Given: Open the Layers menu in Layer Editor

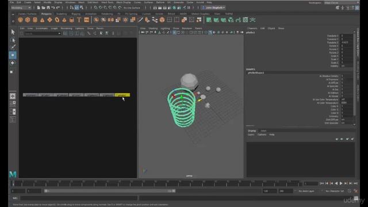Looking at the screenshot, I should [251, 135].
